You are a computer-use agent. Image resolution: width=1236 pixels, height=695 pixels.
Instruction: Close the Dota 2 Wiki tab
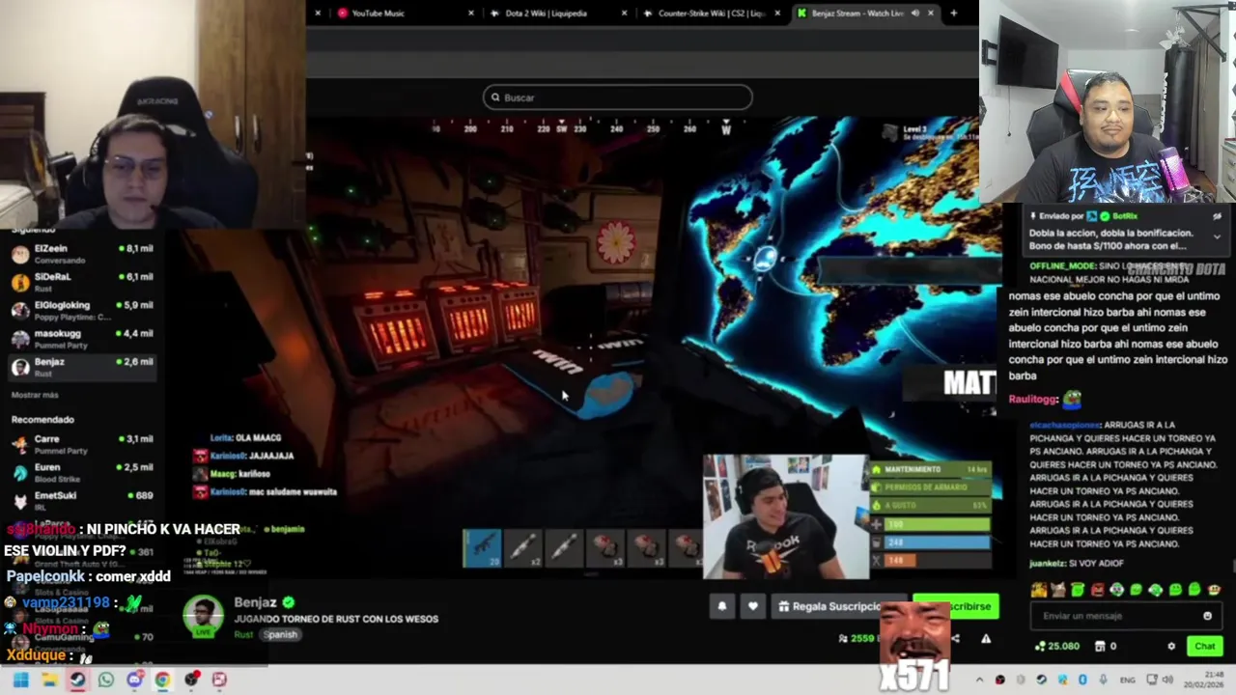point(624,13)
